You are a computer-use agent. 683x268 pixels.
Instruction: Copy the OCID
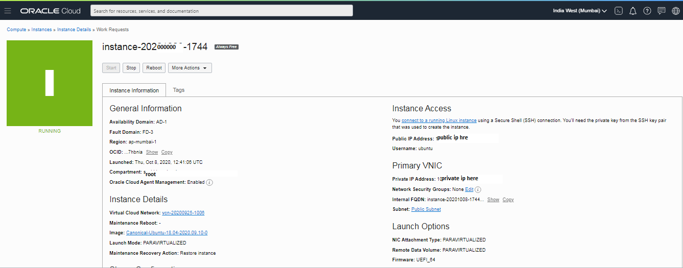pos(167,152)
